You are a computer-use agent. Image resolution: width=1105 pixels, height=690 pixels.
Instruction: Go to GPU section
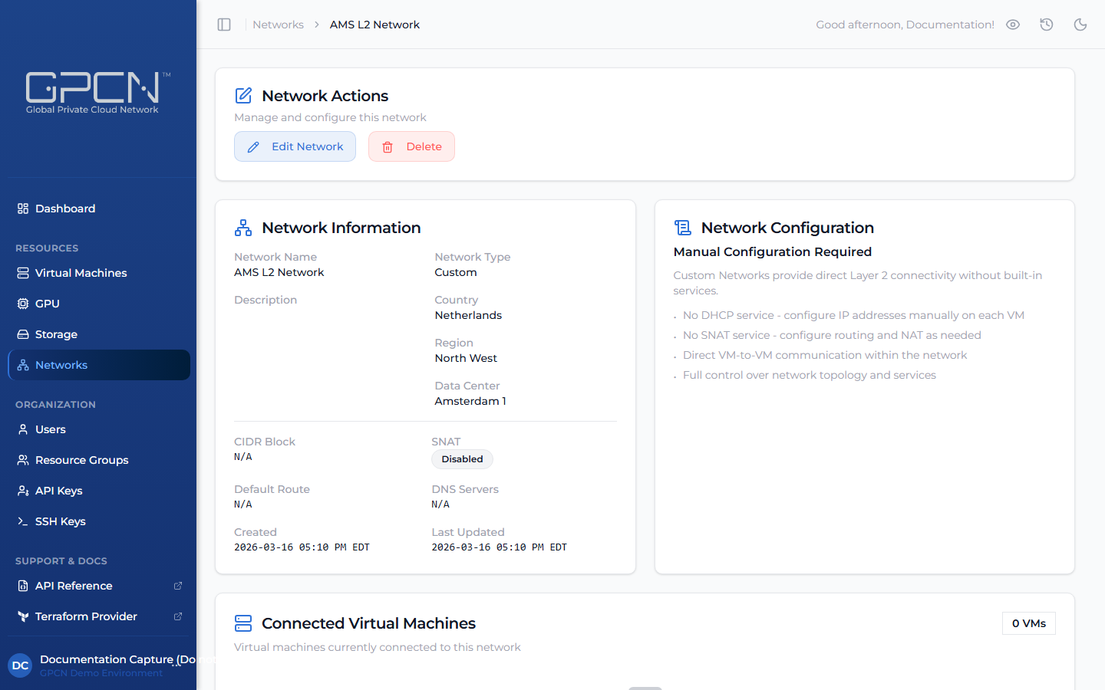click(99, 304)
